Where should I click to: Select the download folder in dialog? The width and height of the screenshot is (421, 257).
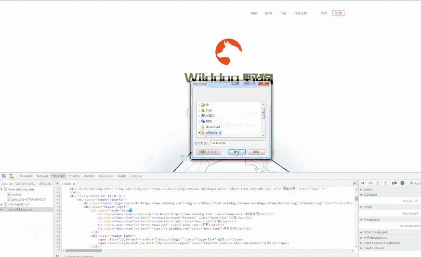pos(210,127)
